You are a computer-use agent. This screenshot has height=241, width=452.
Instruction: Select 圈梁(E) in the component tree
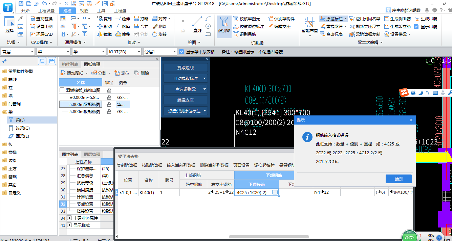22,136
